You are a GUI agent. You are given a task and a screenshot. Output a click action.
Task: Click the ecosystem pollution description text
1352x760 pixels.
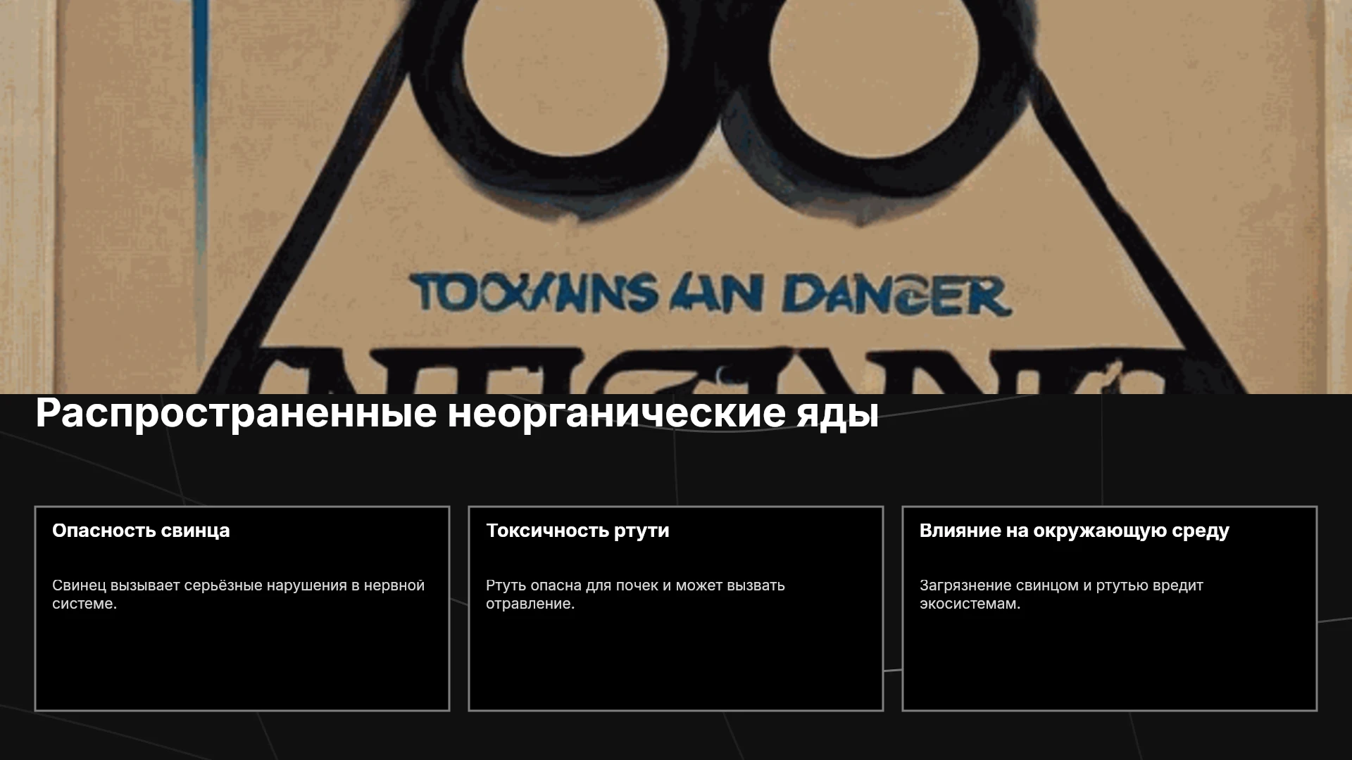pyautogui.click(x=1061, y=595)
